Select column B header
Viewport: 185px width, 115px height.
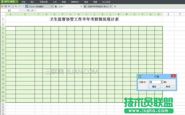pyautogui.click(x=25, y=14)
